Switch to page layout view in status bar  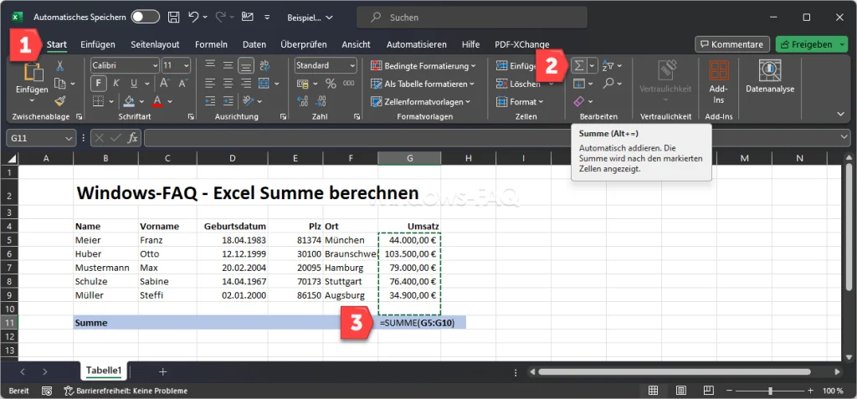[680, 391]
